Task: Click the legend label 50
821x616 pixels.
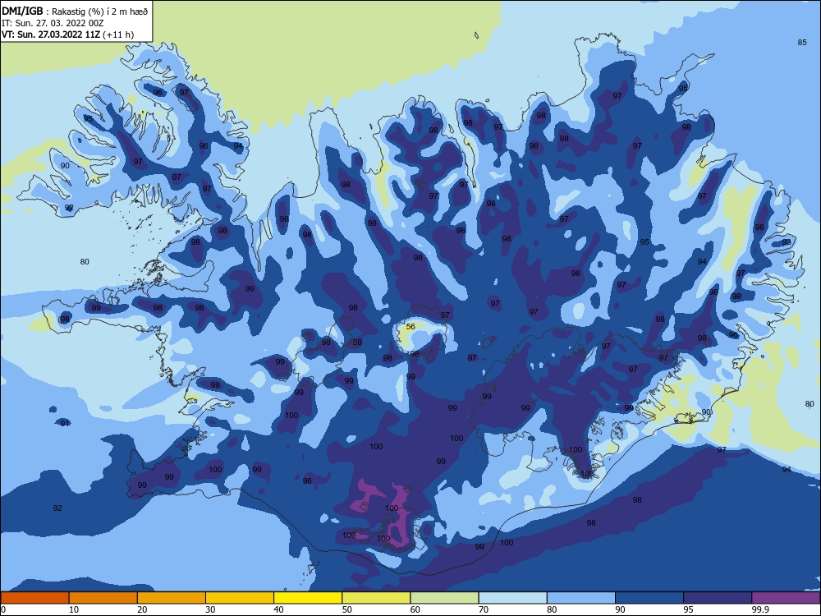Action: click(346, 609)
